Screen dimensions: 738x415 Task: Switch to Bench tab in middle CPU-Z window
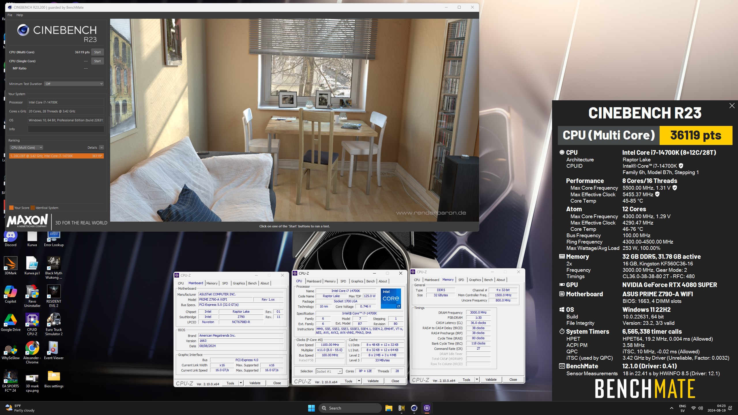point(370,281)
